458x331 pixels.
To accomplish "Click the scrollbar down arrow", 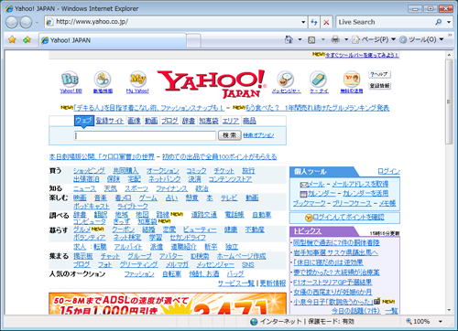I will point(449,310).
